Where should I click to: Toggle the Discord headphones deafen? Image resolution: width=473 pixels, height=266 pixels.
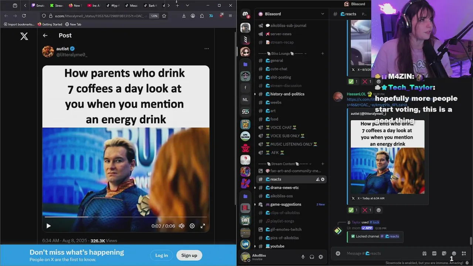click(312, 257)
